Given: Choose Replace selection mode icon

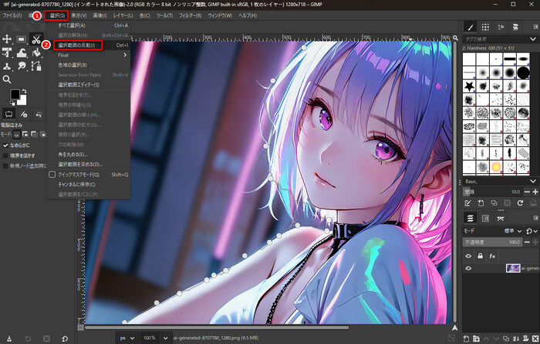Looking at the screenshot, I should [16, 135].
